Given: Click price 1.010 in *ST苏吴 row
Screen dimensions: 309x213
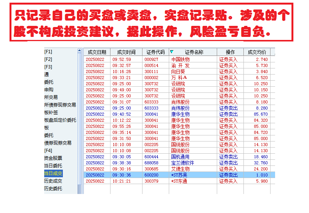Looking at the screenshot, I should (x=262, y=175).
